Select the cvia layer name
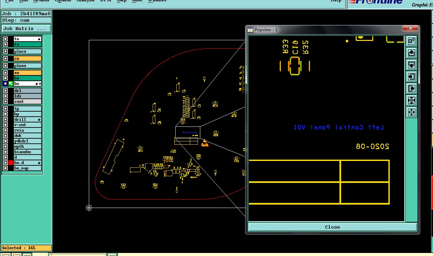The width and height of the screenshot is (433, 256). 27,130
